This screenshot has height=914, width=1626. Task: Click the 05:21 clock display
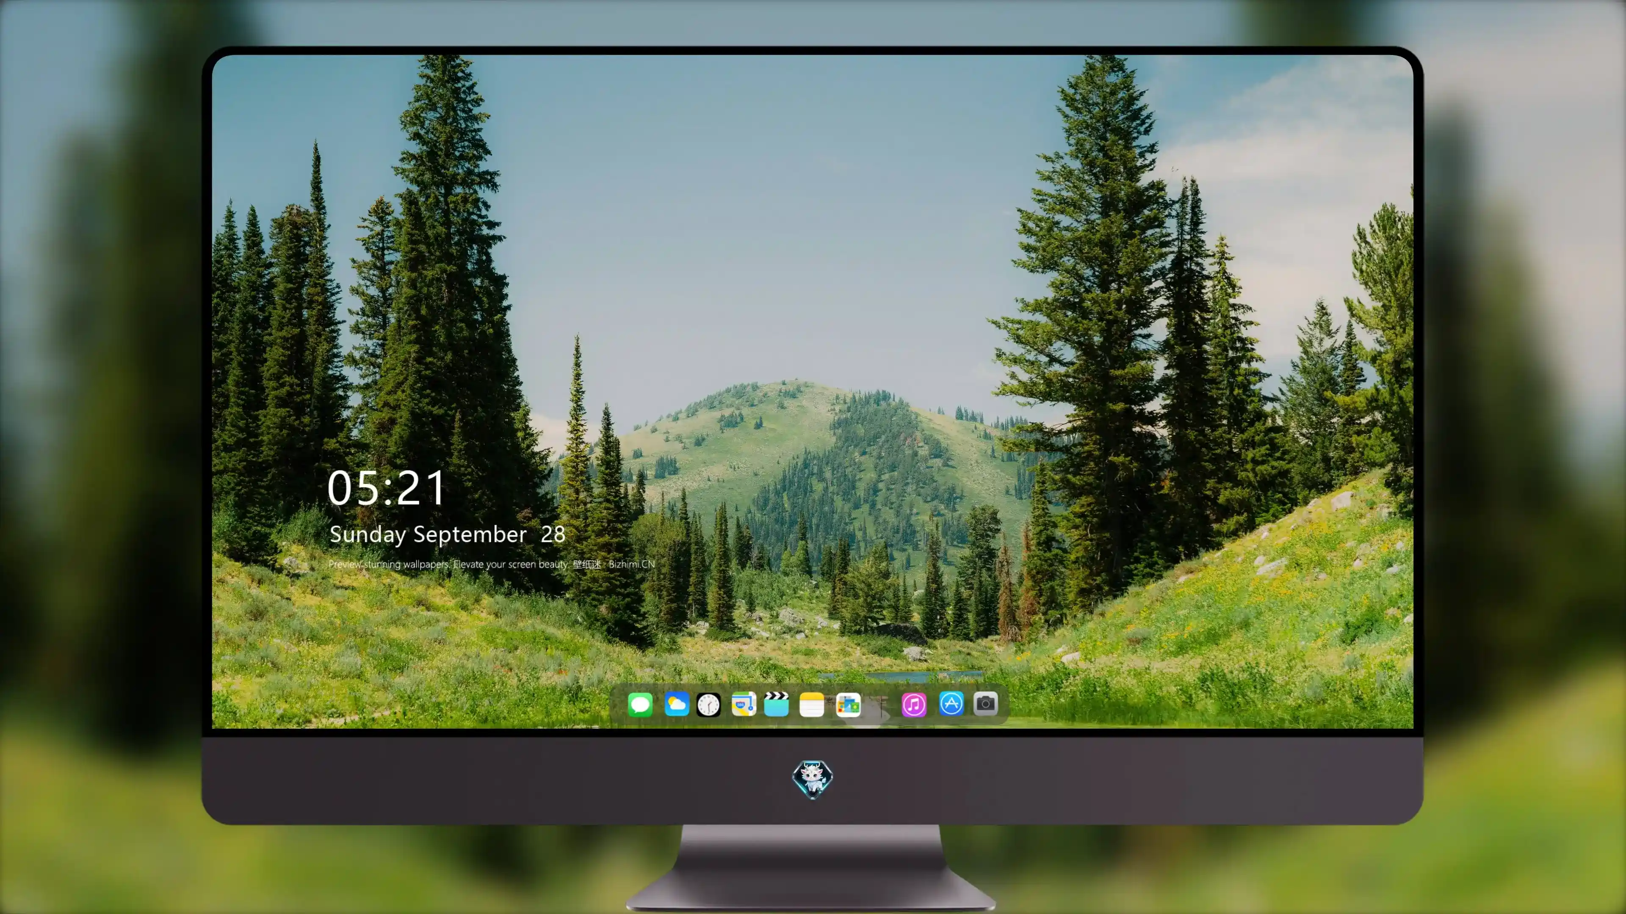tap(386, 487)
